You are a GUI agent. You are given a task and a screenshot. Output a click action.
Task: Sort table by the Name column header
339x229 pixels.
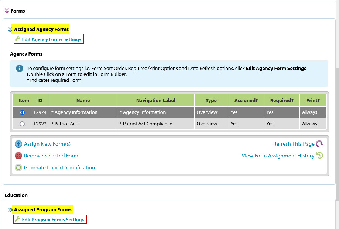coord(83,100)
